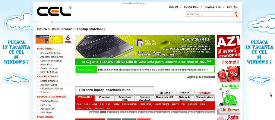
Task: Click the >> last page button
Action: (212, 112)
